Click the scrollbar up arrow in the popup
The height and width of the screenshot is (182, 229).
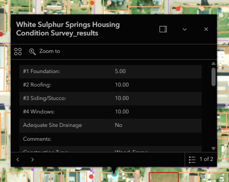click(213, 64)
